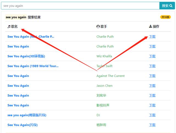
Task: Download the DJ 咚鼓版片段 version
Action: click(x=152, y=115)
